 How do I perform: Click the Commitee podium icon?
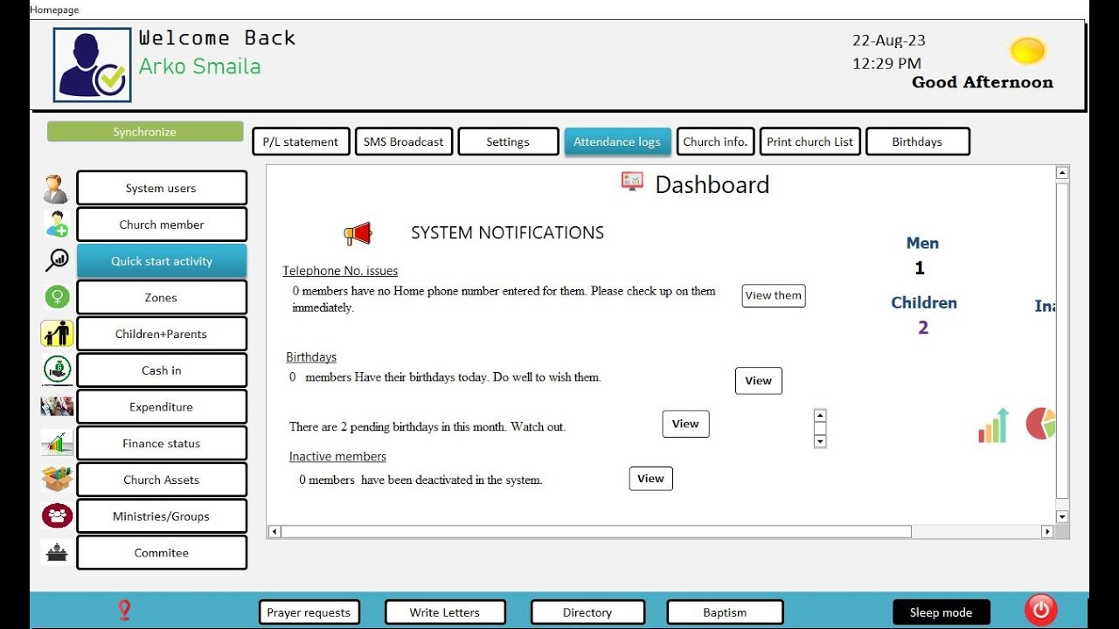pos(57,552)
